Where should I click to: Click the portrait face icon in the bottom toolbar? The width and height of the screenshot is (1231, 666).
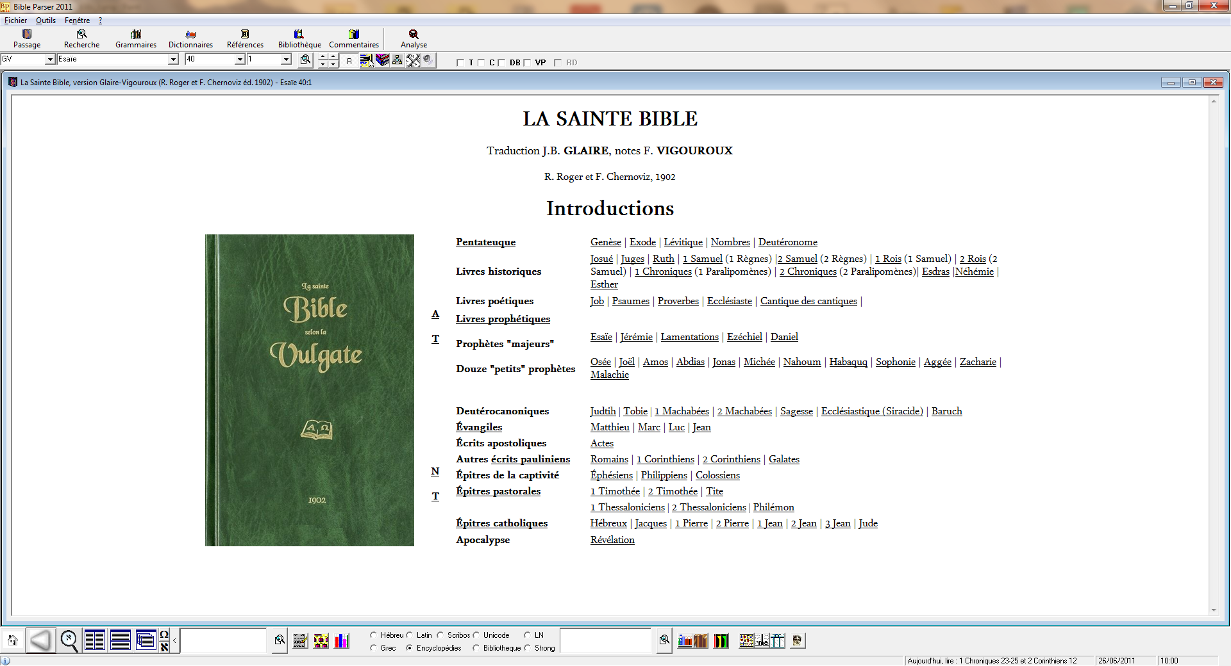798,640
